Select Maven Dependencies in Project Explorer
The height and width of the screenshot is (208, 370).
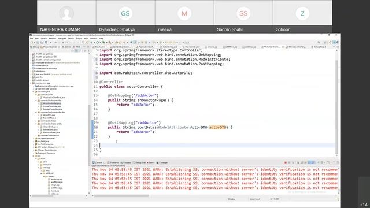[46, 150]
